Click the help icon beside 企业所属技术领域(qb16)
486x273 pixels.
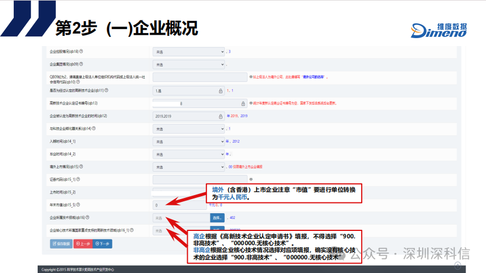point(87,217)
